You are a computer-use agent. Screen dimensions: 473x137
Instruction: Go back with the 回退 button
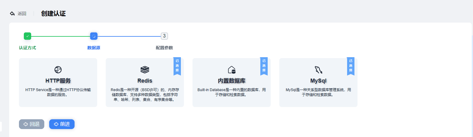31,124
